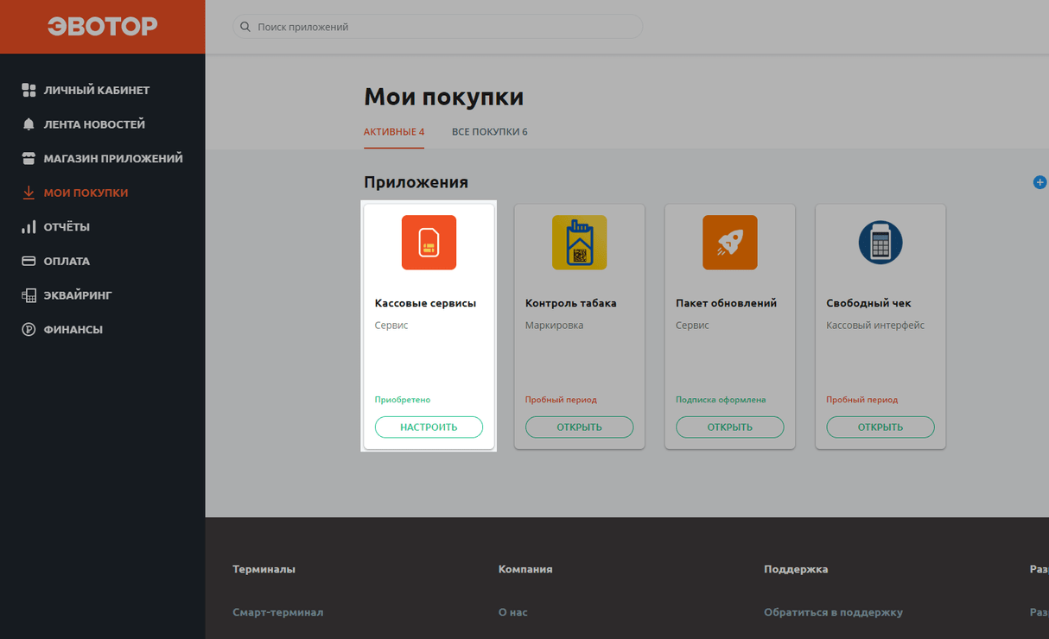Click the Подписка оформлена status label
Image resolution: width=1049 pixels, height=639 pixels.
pos(721,400)
